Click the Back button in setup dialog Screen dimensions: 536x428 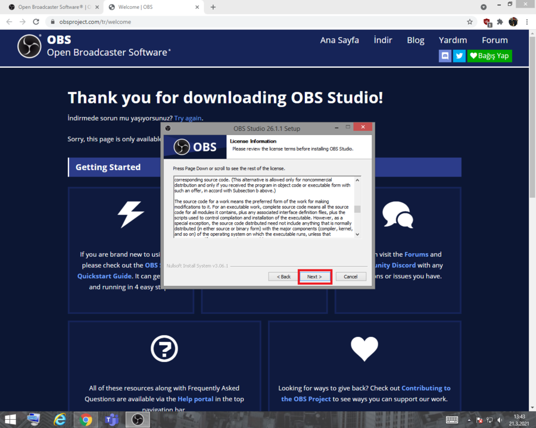(283, 276)
